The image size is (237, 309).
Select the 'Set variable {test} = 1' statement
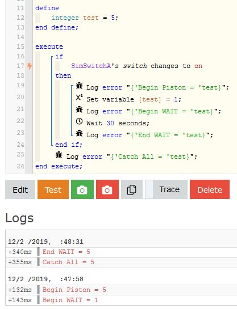134,99
